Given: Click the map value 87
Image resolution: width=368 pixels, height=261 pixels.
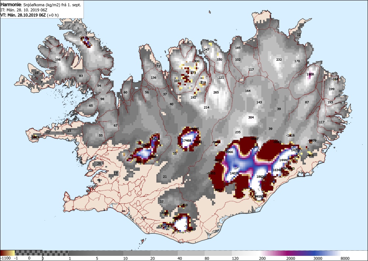Looking at the screenshot, I should coord(307,102).
